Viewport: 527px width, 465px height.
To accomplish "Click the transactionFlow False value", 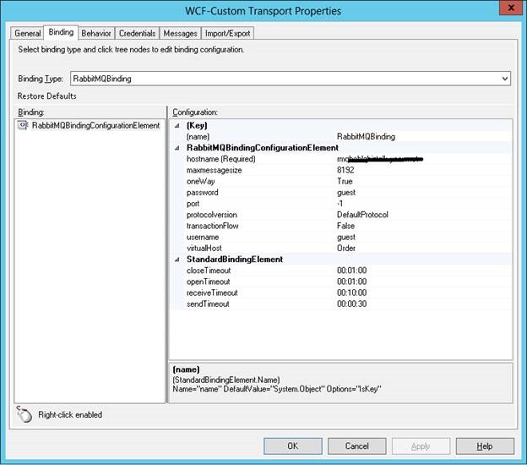I will pyautogui.click(x=346, y=226).
